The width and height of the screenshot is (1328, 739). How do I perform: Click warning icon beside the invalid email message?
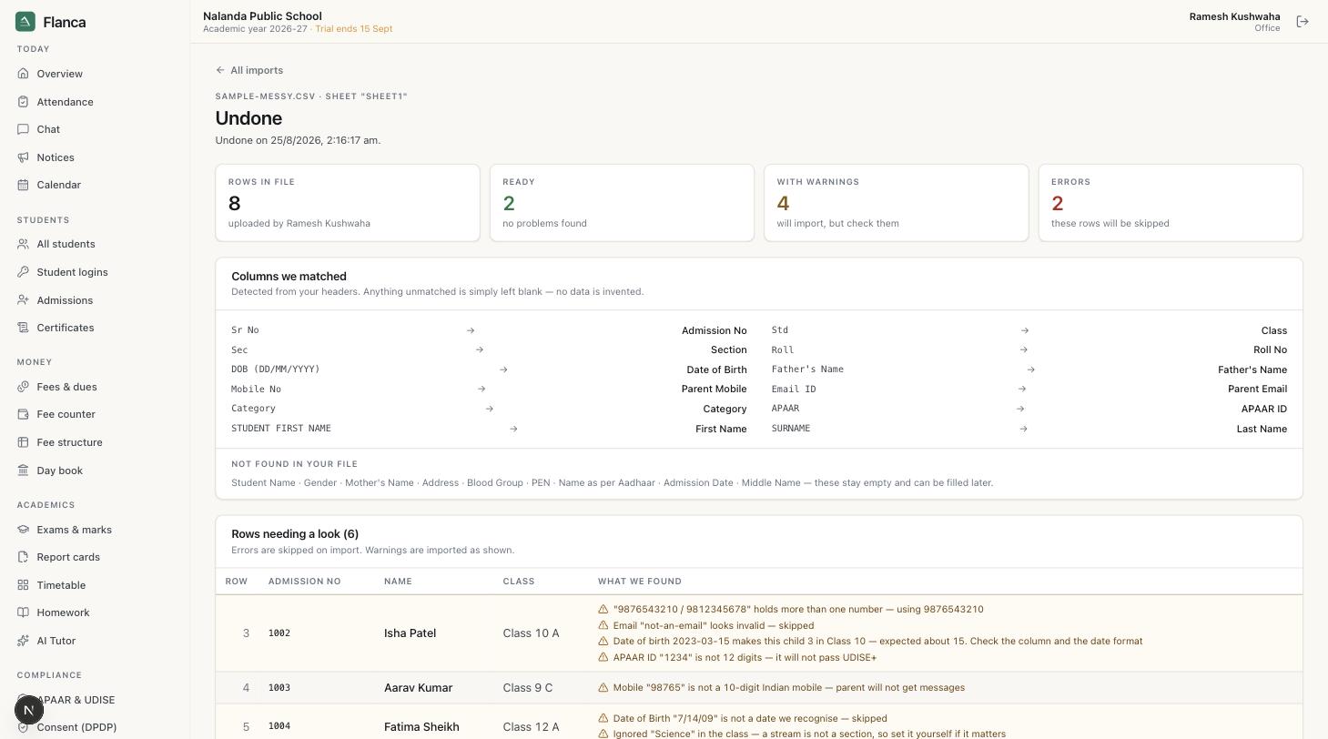(603, 625)
